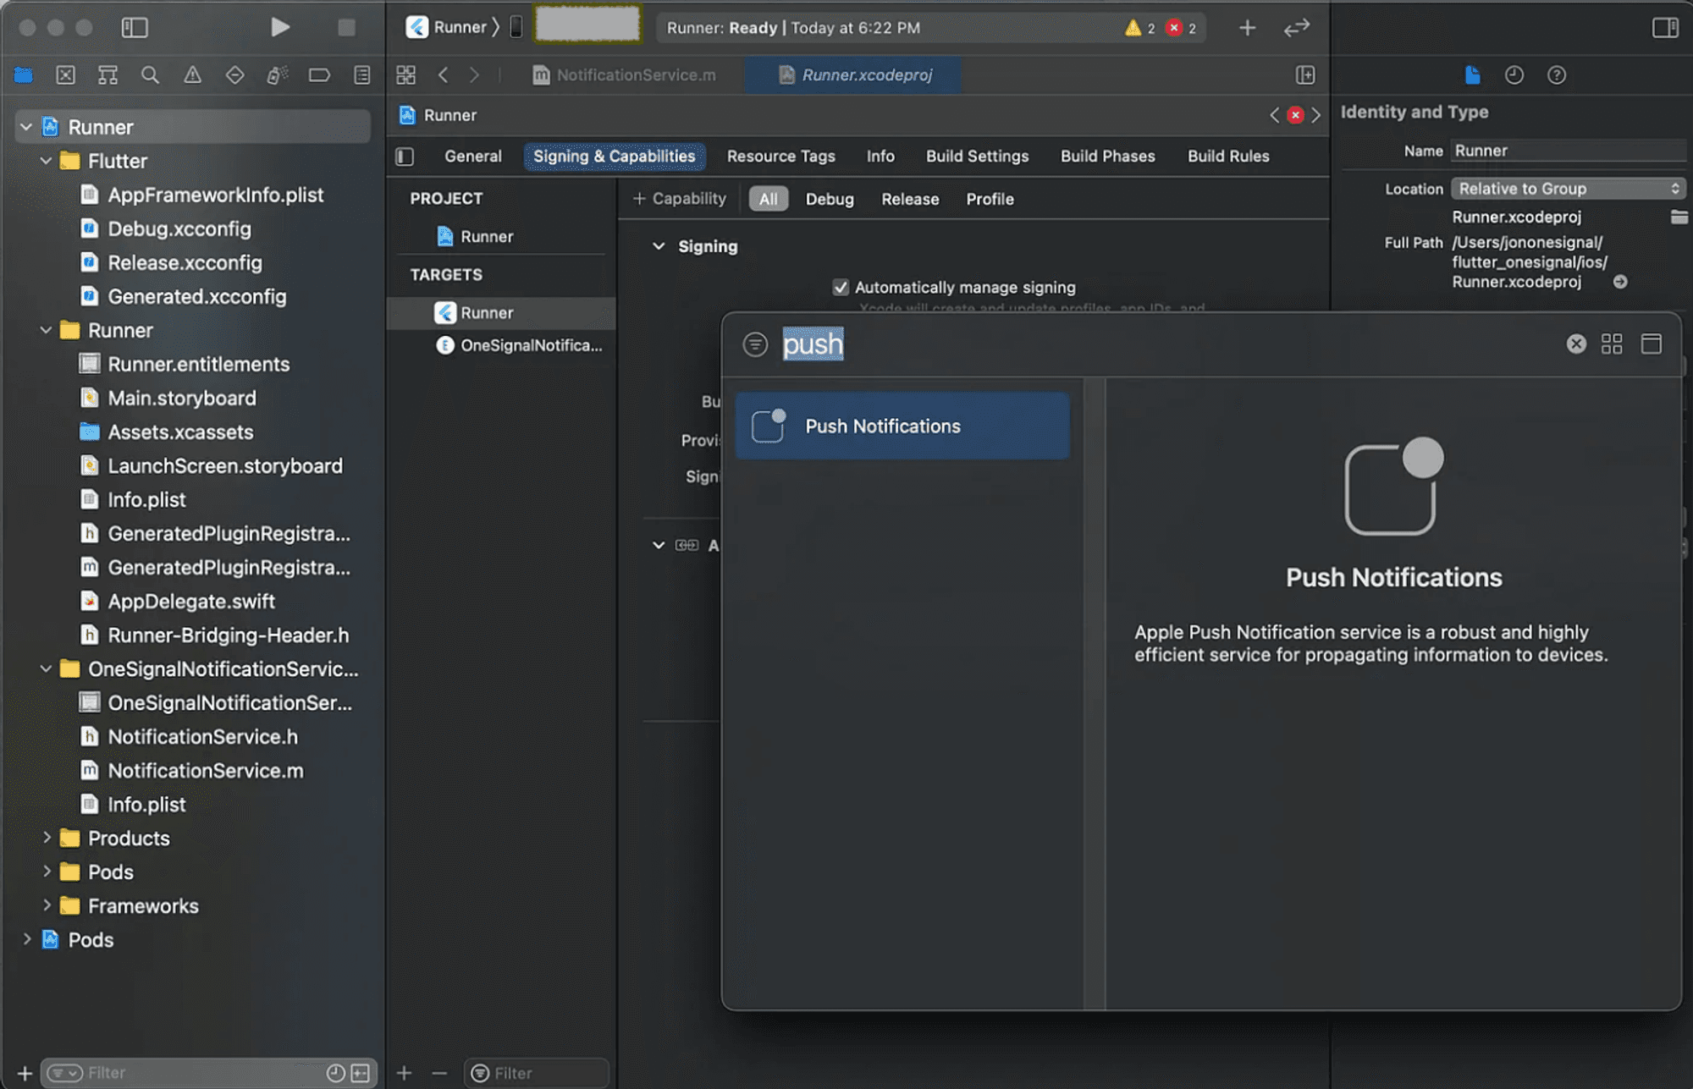Screen dimensions: 1693x1089
Task: Add a capability with the Capability button
Action: point(679,198)
